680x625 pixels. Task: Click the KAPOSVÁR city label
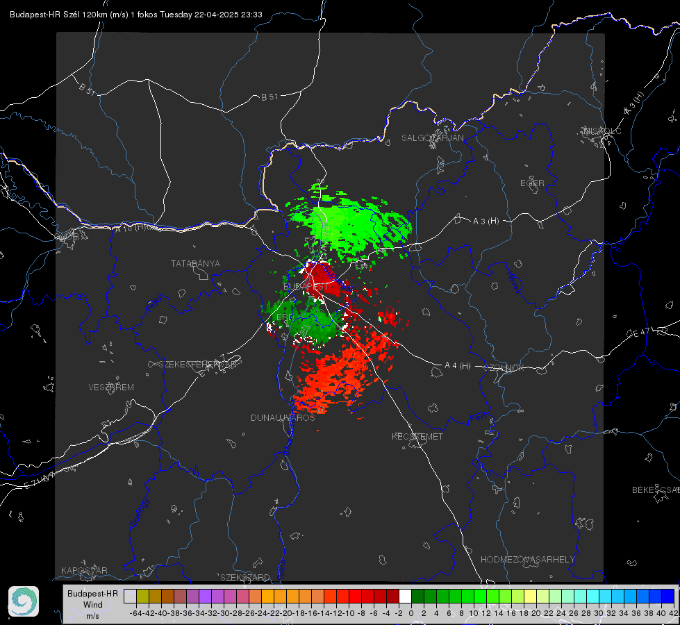84,570
